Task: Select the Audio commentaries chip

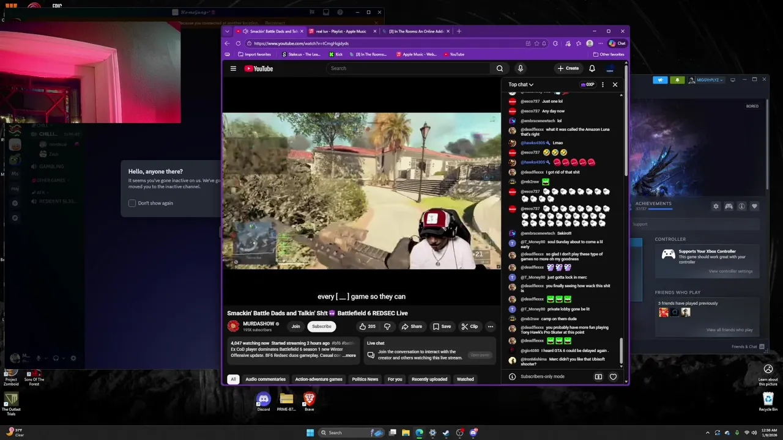Action: (x=265, y=379)
